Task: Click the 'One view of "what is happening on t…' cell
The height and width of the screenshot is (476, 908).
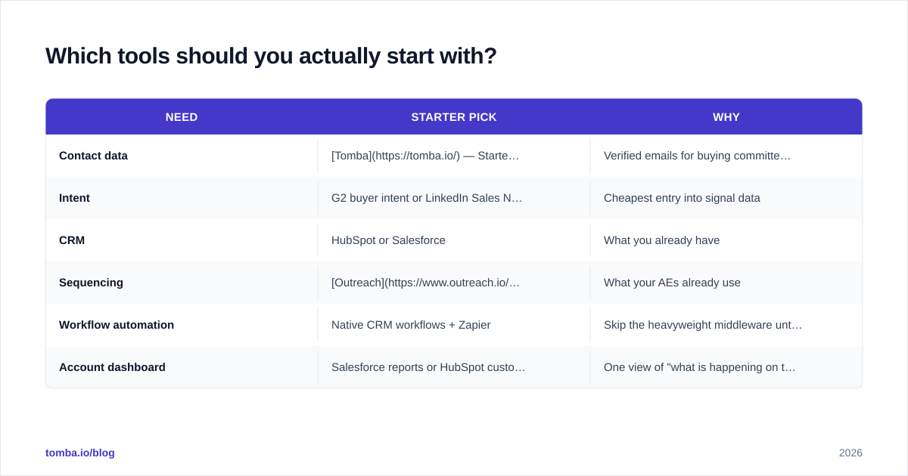Action: 726,367
